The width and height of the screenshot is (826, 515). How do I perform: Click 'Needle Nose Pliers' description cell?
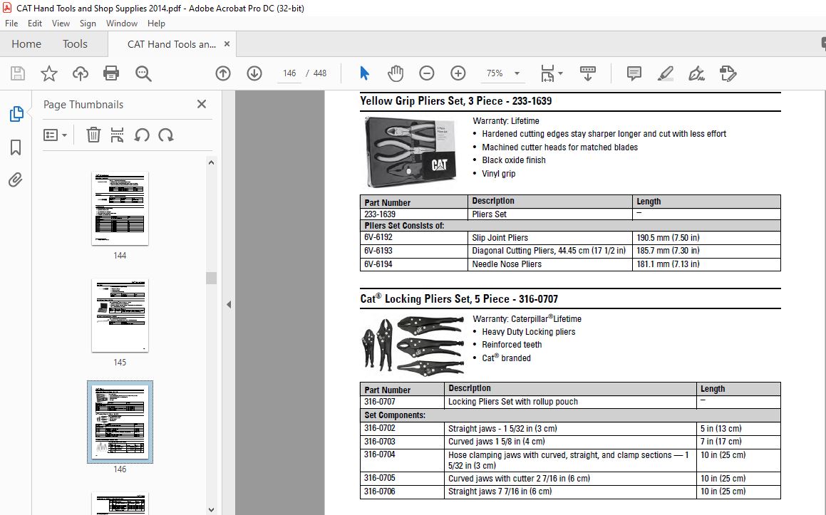(x=550, y=264)
